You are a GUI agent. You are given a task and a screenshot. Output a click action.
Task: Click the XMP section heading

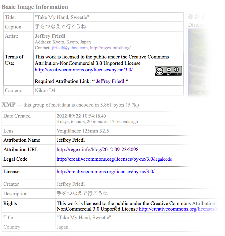coord(8,105)
